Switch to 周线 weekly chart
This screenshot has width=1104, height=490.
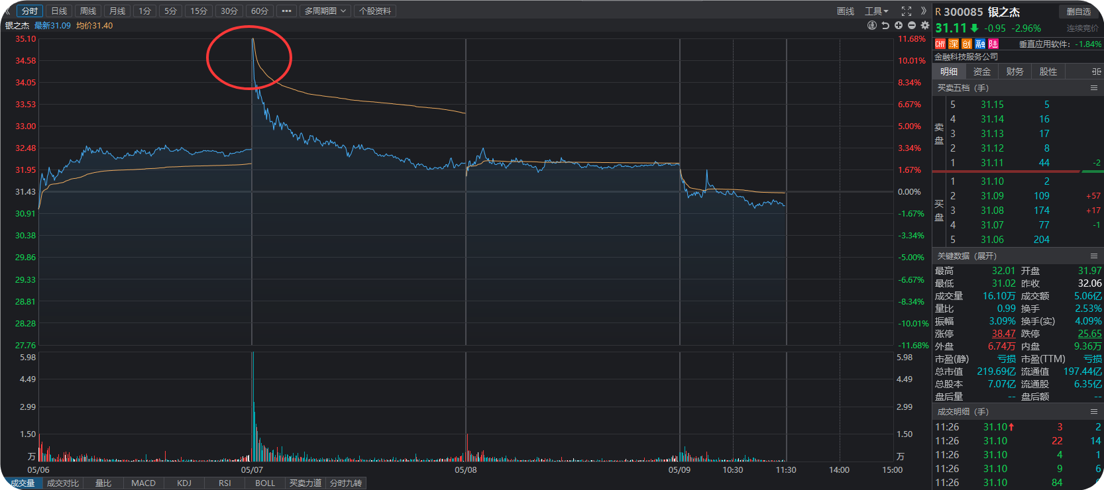click(88, 11)
